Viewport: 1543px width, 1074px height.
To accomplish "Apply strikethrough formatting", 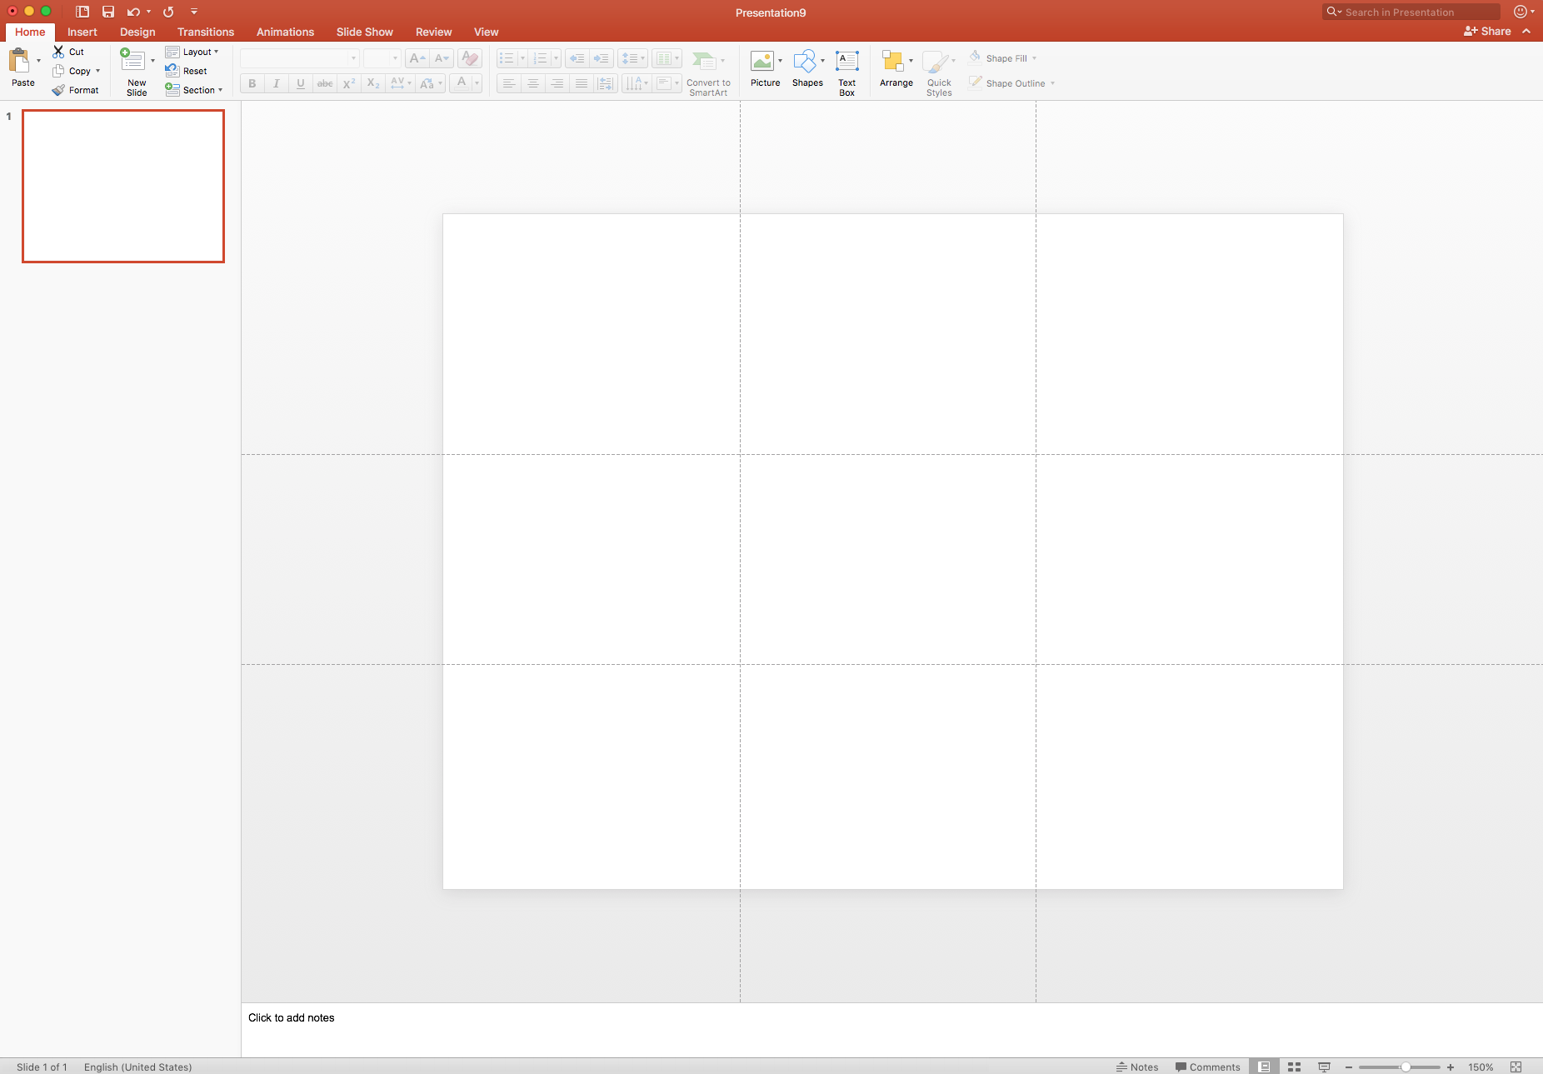I will (324, 83).
